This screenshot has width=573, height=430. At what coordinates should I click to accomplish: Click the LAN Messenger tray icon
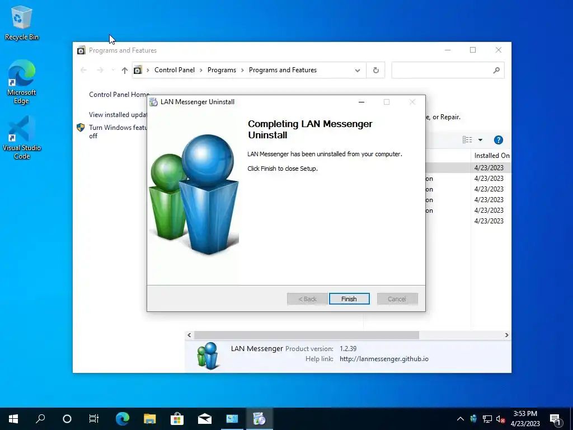click(473, 419)
